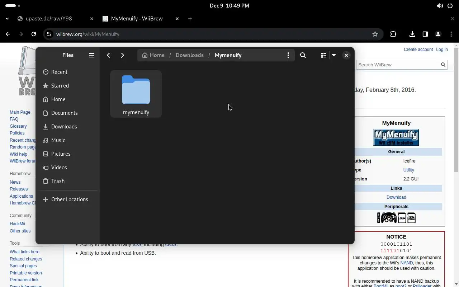459x287 pixels.
Task: Open Starred in Files sidebar
Action: [68, 86]
